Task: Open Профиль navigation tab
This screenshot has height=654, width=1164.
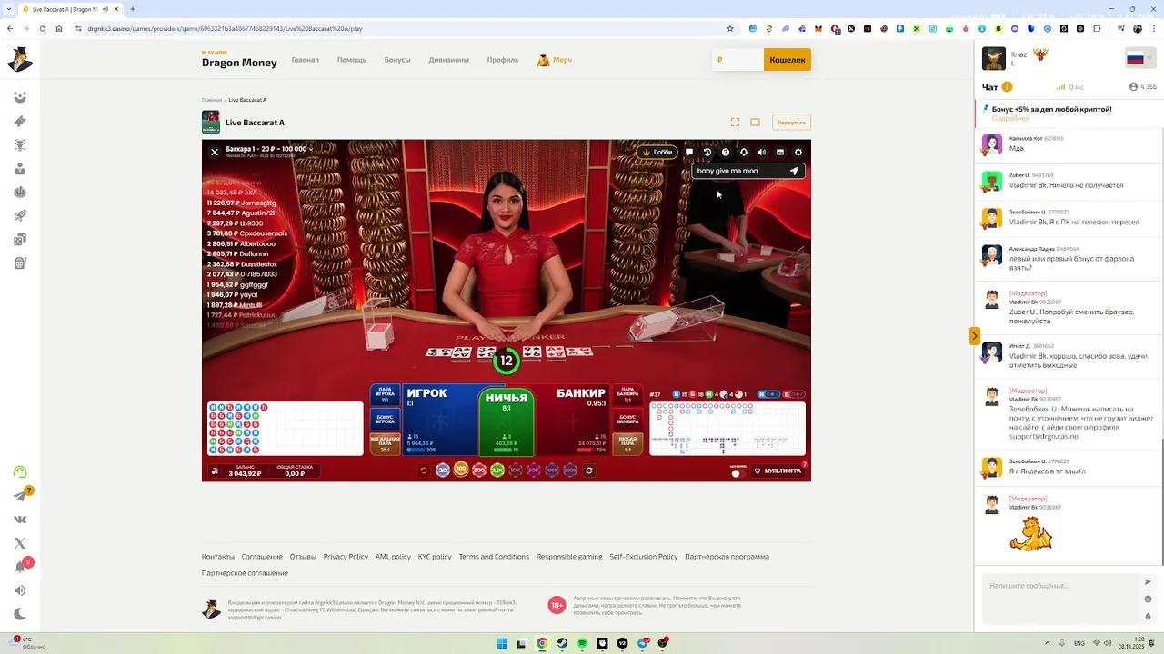Action: pos(503,60)
